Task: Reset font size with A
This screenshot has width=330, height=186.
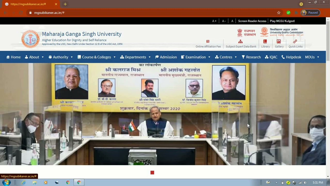Action: (x=232, y=21)
